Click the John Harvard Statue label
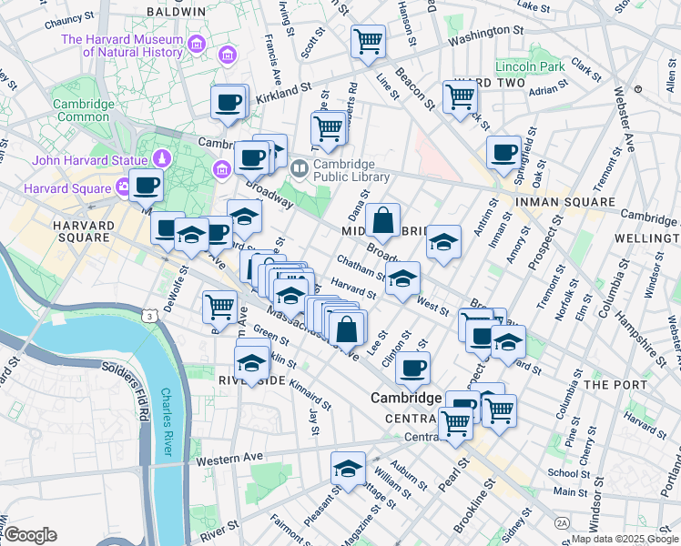681x546 pixels. (x=89, y=160)
